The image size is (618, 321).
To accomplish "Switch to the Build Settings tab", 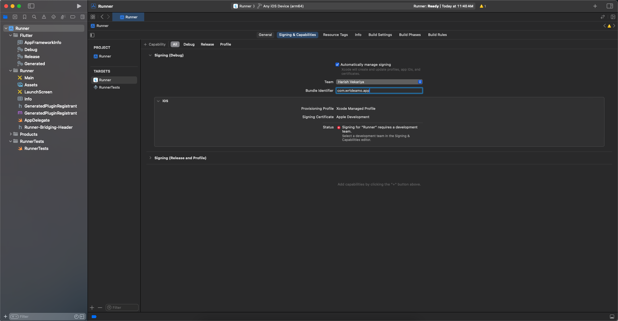I will pos(380,35).
